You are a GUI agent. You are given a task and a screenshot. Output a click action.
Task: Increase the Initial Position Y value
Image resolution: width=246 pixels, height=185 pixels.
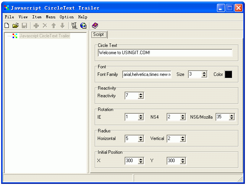point(183,159)
